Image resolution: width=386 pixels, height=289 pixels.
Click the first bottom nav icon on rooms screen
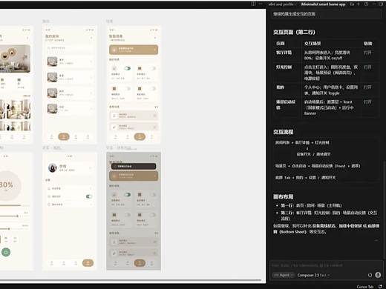click(51, 136)
